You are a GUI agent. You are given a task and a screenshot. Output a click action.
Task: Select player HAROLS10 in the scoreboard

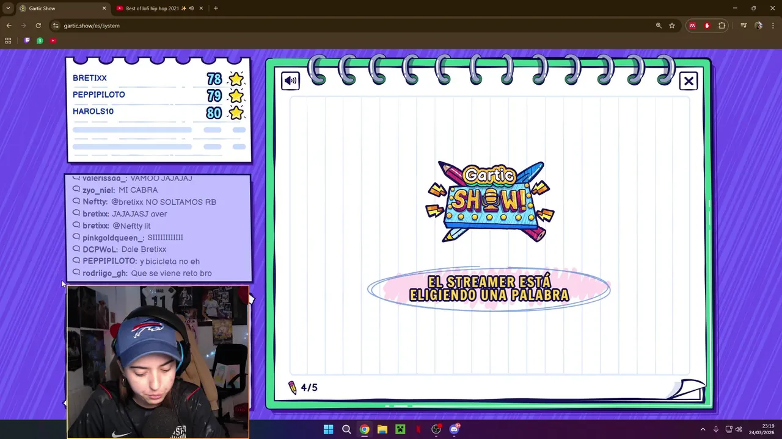pos(93,111)
